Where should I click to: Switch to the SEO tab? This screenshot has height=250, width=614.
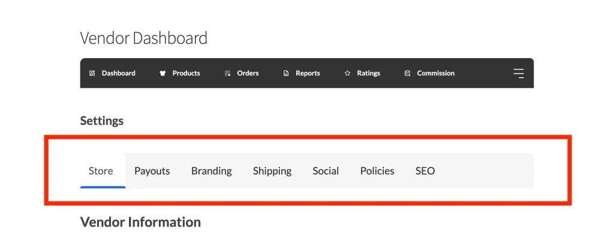point(425,171)
